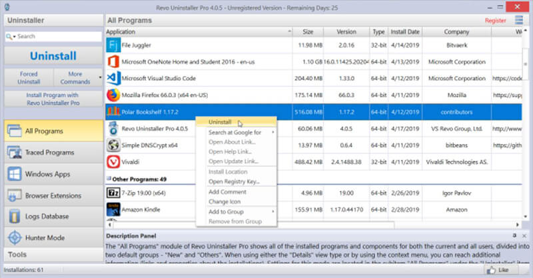Image resolution: width=533 pixels, height=278 pixels.
Task: Click Igor Pavlov company cell
Action: [x=456, y=193]
